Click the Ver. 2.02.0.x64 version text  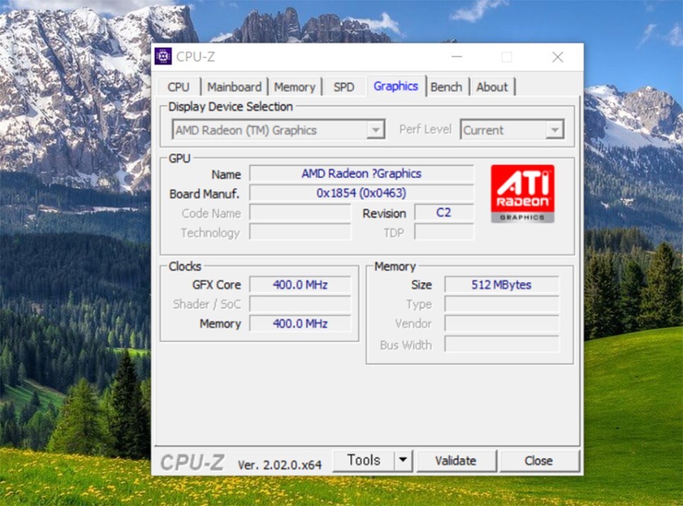[280, 464]
